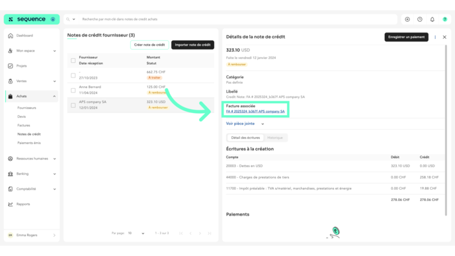455x256 pixels.
Task: Click the À traiter status badge
Action: [x=154, y=78]
